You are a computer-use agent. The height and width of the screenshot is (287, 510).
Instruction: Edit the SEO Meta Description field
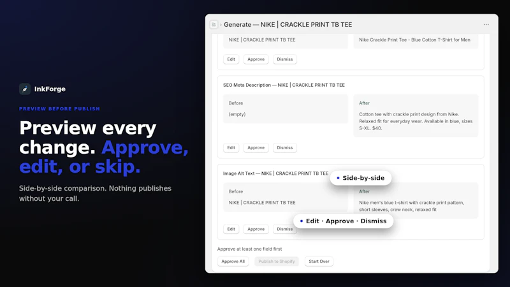click(231, 148)
